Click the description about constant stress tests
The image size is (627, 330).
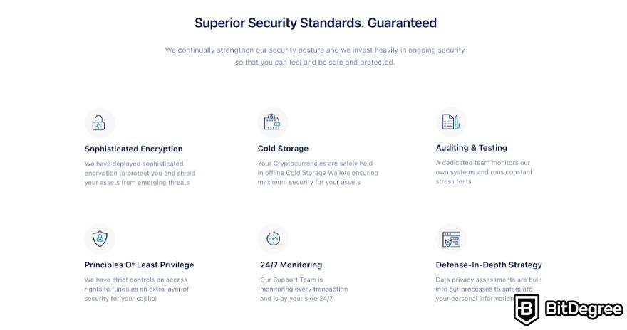point(484,172)
